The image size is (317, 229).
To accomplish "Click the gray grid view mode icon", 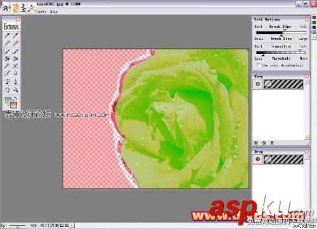I will (67, 226).
